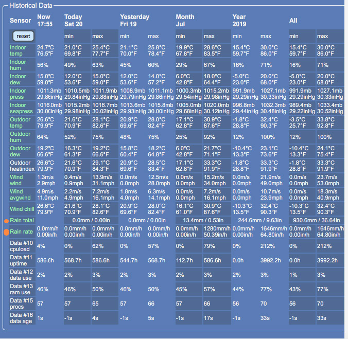348x339 pixels.
Task: Select the Outdoor hum sensor label
Action: point(21,137)
